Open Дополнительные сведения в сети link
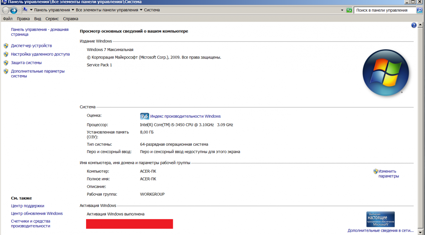The width and height of the screenshot is (425, 235). pyautogui.click(x=381, y=230)
